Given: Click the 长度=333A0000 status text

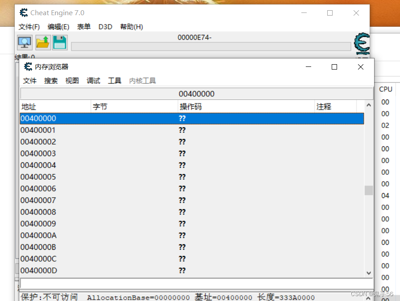Looking at the screenshot, I should pos(286,297).
